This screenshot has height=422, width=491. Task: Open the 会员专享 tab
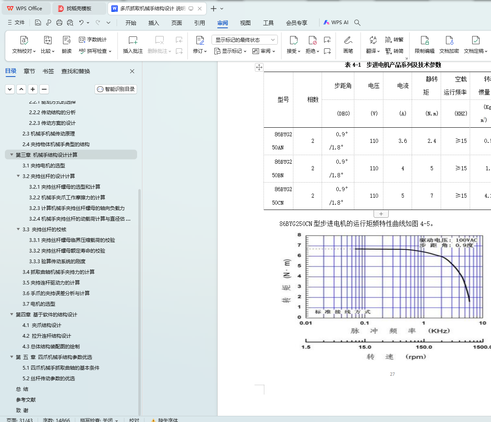pyautogui.click(x=297, y=23)
